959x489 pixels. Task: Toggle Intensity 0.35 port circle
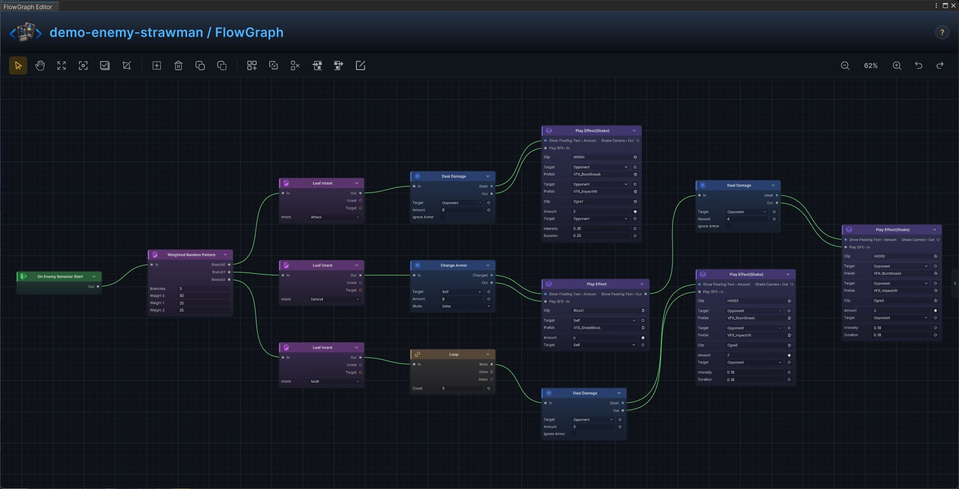click(x=635, y=228)
